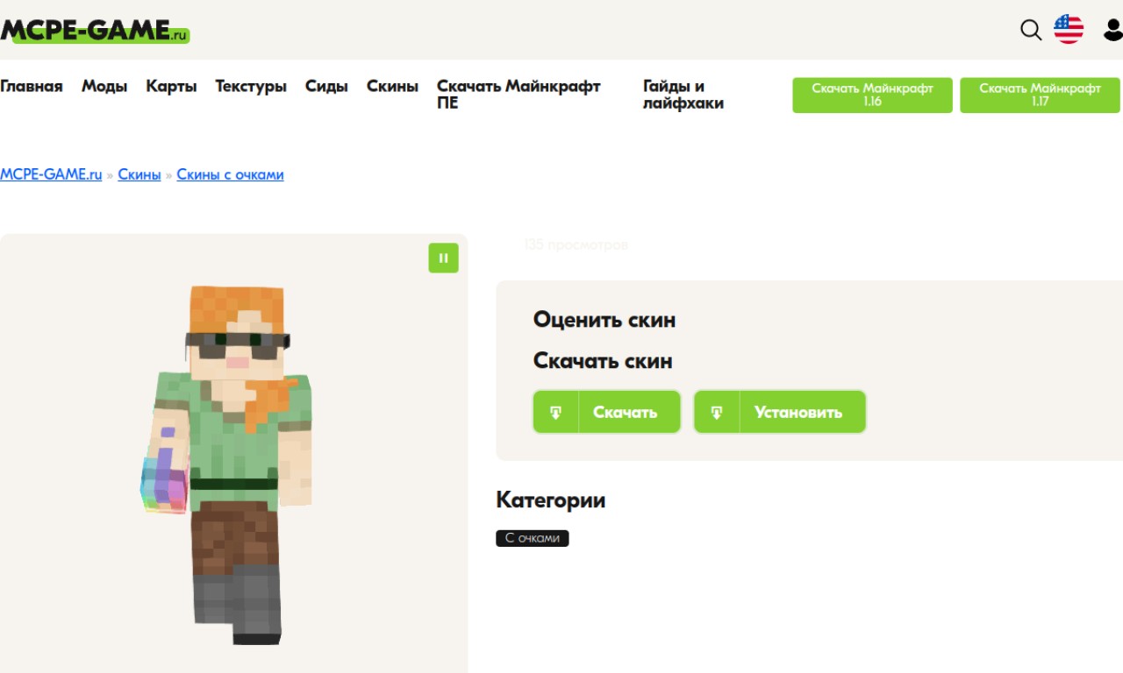The height and width of the screenshot is (673, 1123).
Task: Open the Главная menu item
Action: [x=32, y=86]
